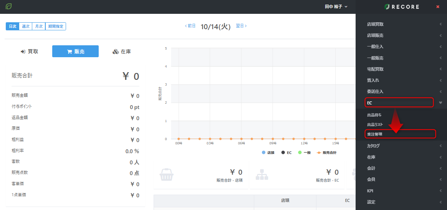This screenshot has width=447, height=210.
Task: Click the 10/14(火) date heading
Action: click(215, 26)
